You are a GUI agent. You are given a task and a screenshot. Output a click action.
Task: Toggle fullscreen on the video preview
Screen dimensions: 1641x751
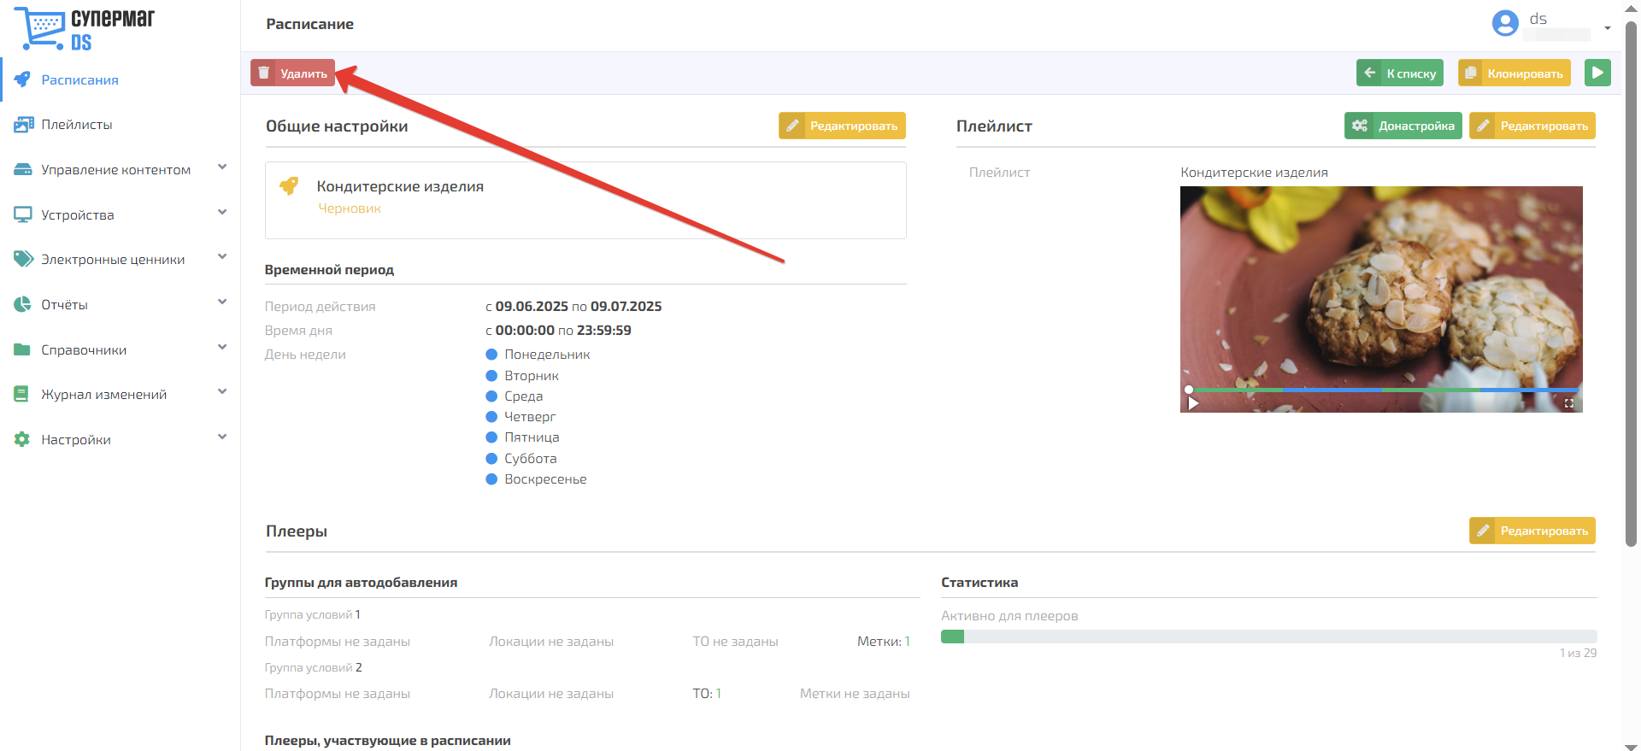point(1569,403)
